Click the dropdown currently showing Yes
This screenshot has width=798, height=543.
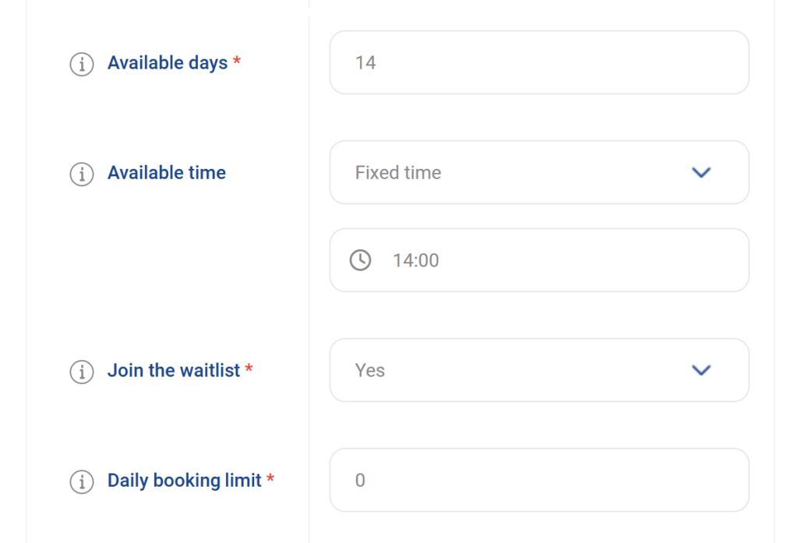539,370
